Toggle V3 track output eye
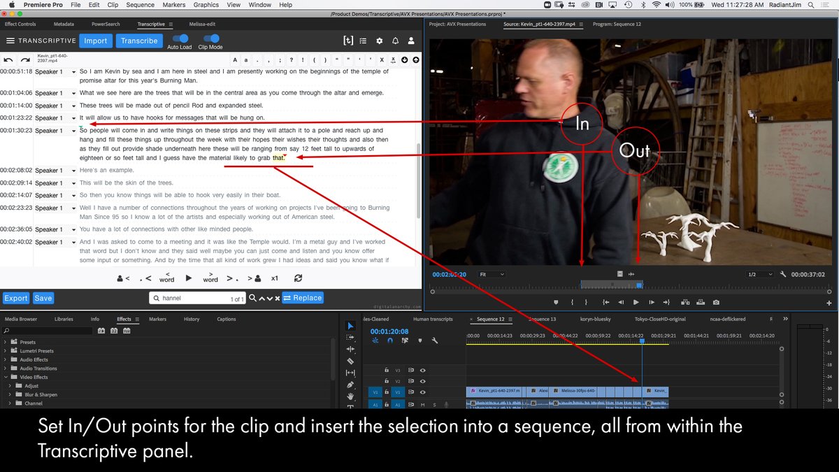 coord(422,370)
